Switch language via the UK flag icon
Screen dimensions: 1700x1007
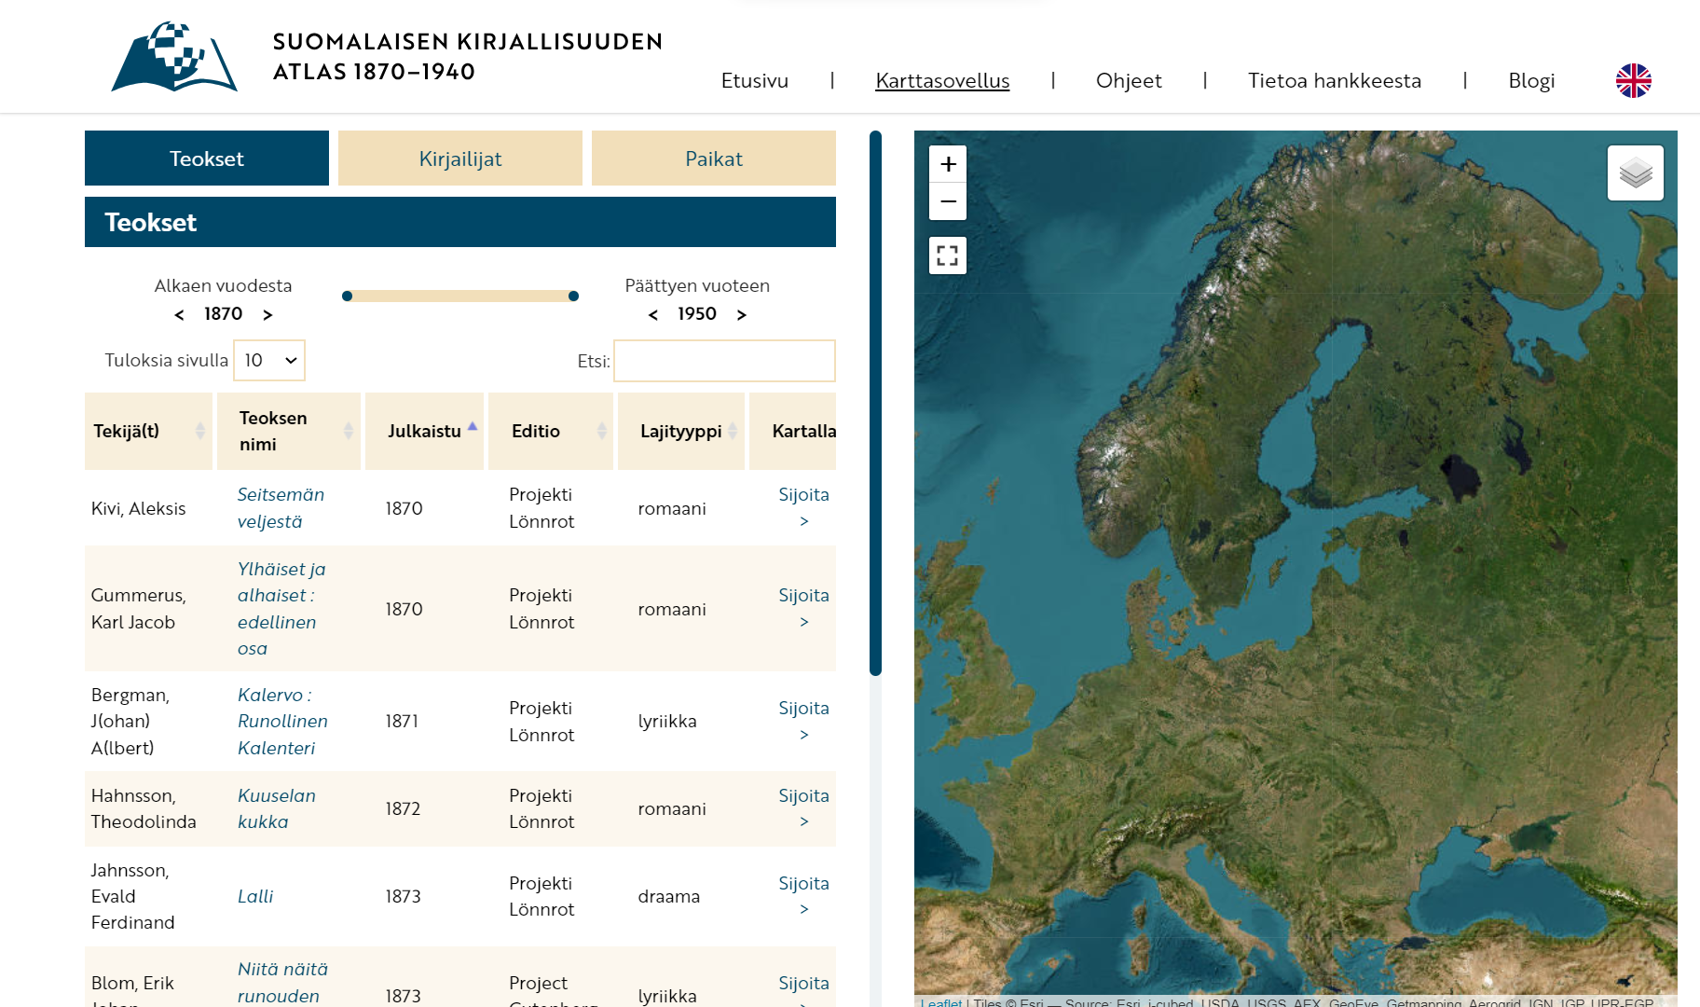pos(1633,81)
